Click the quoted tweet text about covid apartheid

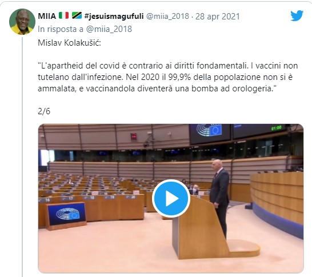point(167,77)
